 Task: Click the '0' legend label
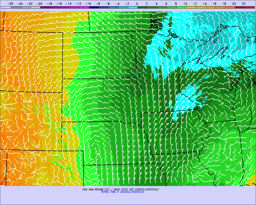coord(137,4)
